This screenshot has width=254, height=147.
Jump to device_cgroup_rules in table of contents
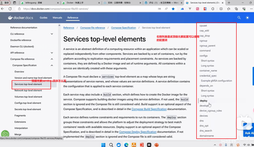(211, 111)
